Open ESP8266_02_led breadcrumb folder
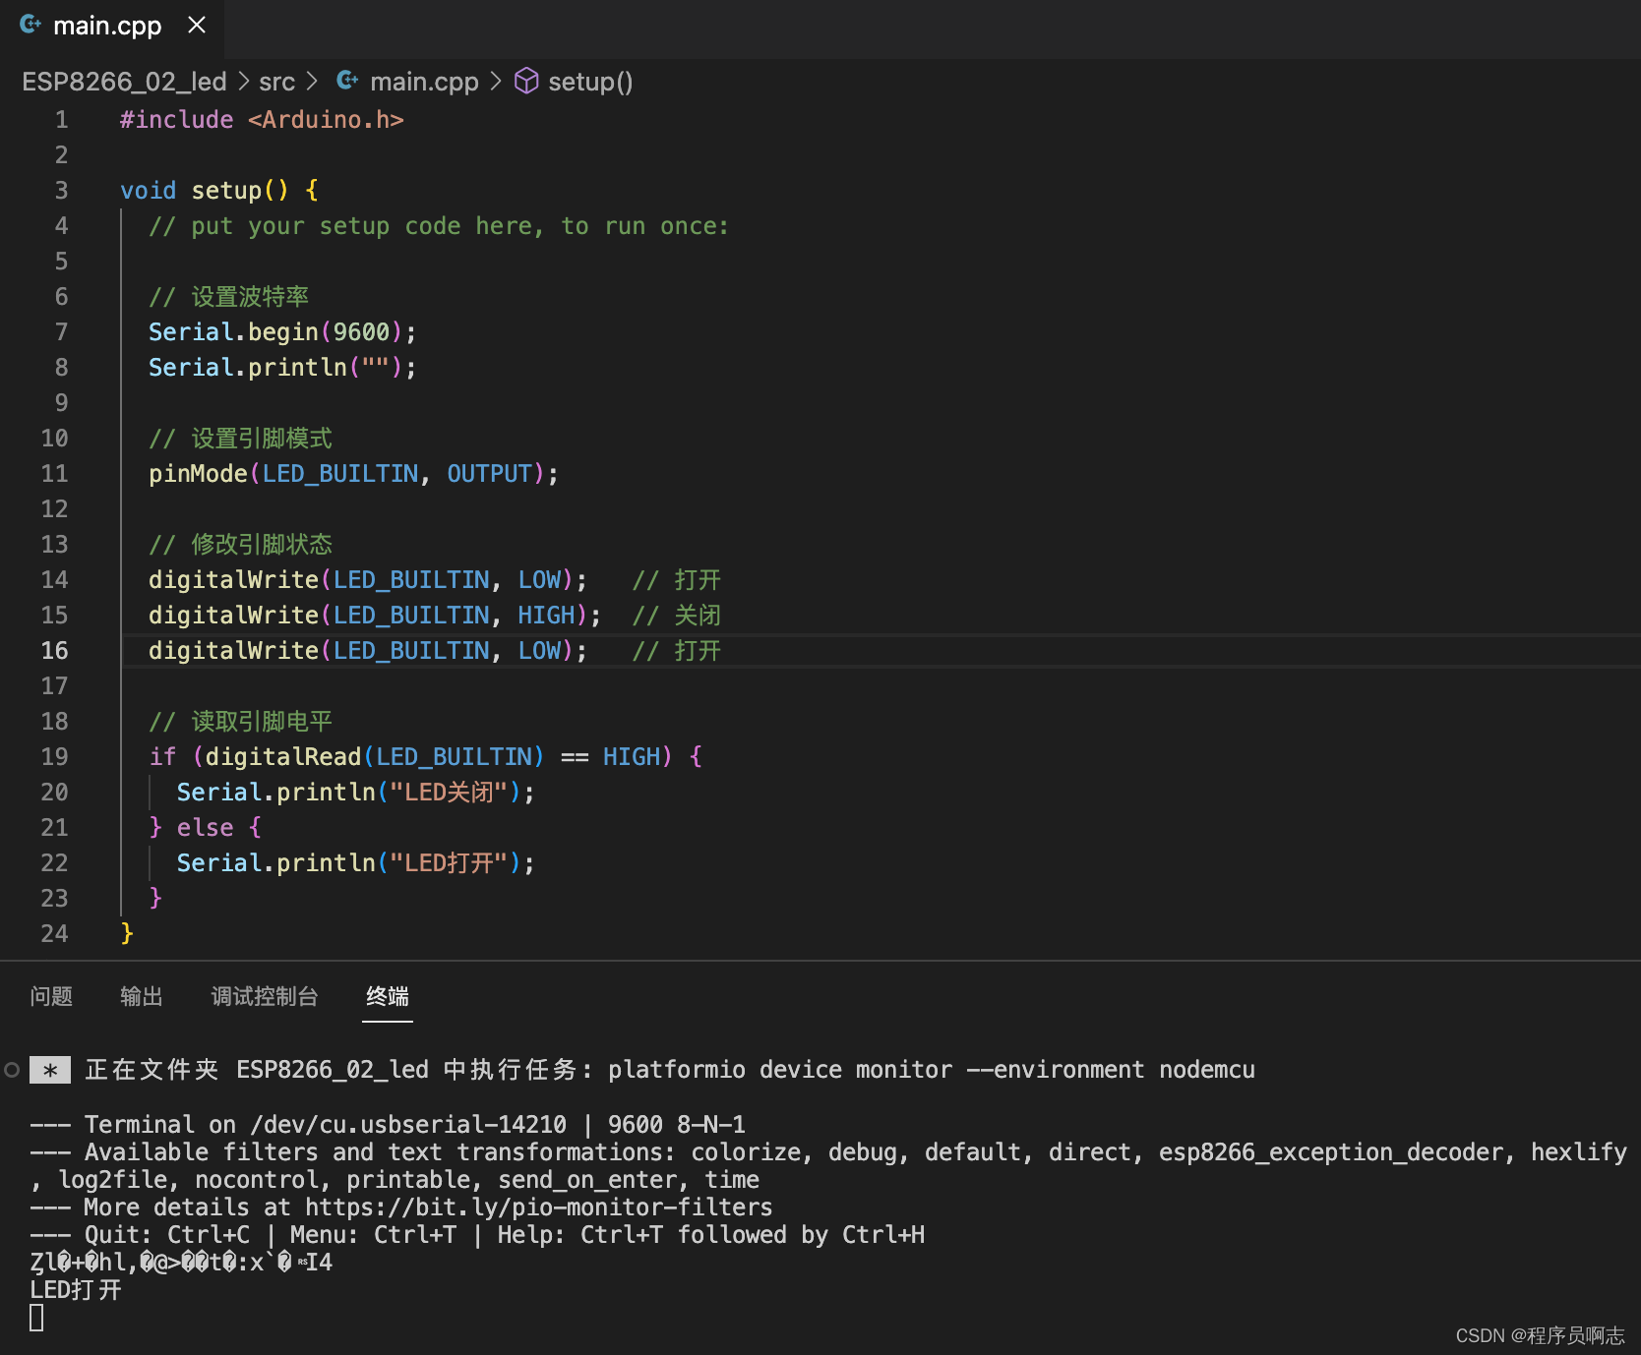This screenshot has width=1641, height=1355. click(x=124, y=82)
